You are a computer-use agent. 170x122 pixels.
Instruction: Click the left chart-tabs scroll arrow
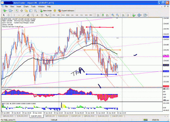[165, 116]
